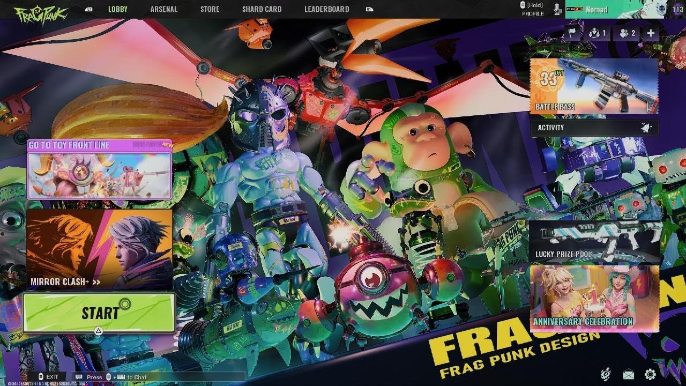Open Go To Toy Front Line event
686x386 pixels.
tap(100, 169)
